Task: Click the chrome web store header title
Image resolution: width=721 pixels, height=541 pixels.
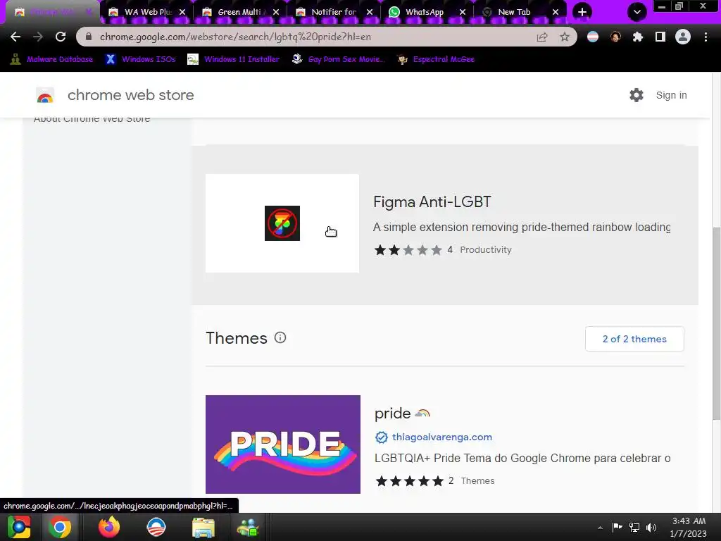Action: click(x=130, y=95)
